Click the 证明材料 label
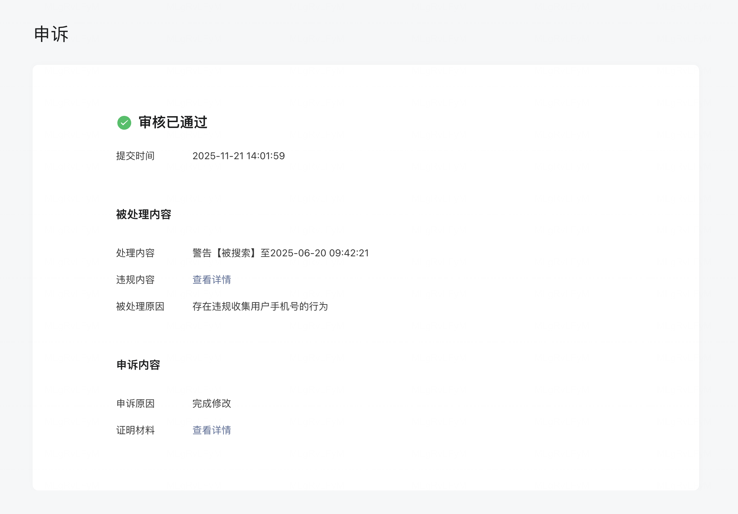The height and width of the screenshot is (514, 738). [135, 430]
